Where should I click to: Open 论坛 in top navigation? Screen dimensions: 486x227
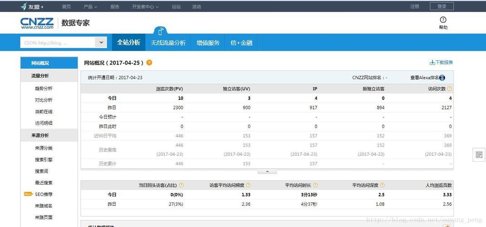[x=177, y=6]
